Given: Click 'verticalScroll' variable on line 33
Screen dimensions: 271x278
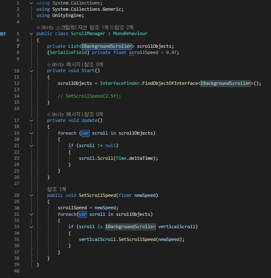Looking at the screenshot, I should pyautogui.click(x=176, y=227).
